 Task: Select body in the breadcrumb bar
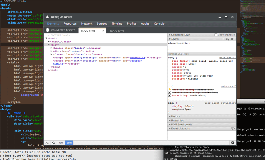pos(69,143)
